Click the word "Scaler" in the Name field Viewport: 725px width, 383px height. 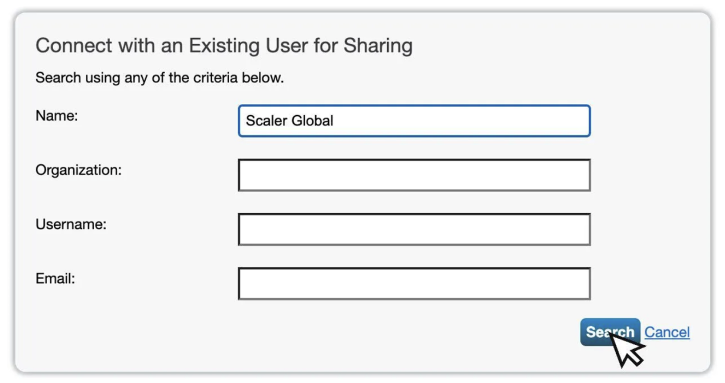[266, 121]
